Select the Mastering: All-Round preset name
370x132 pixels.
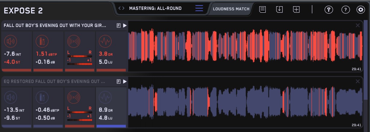(155, 8)
